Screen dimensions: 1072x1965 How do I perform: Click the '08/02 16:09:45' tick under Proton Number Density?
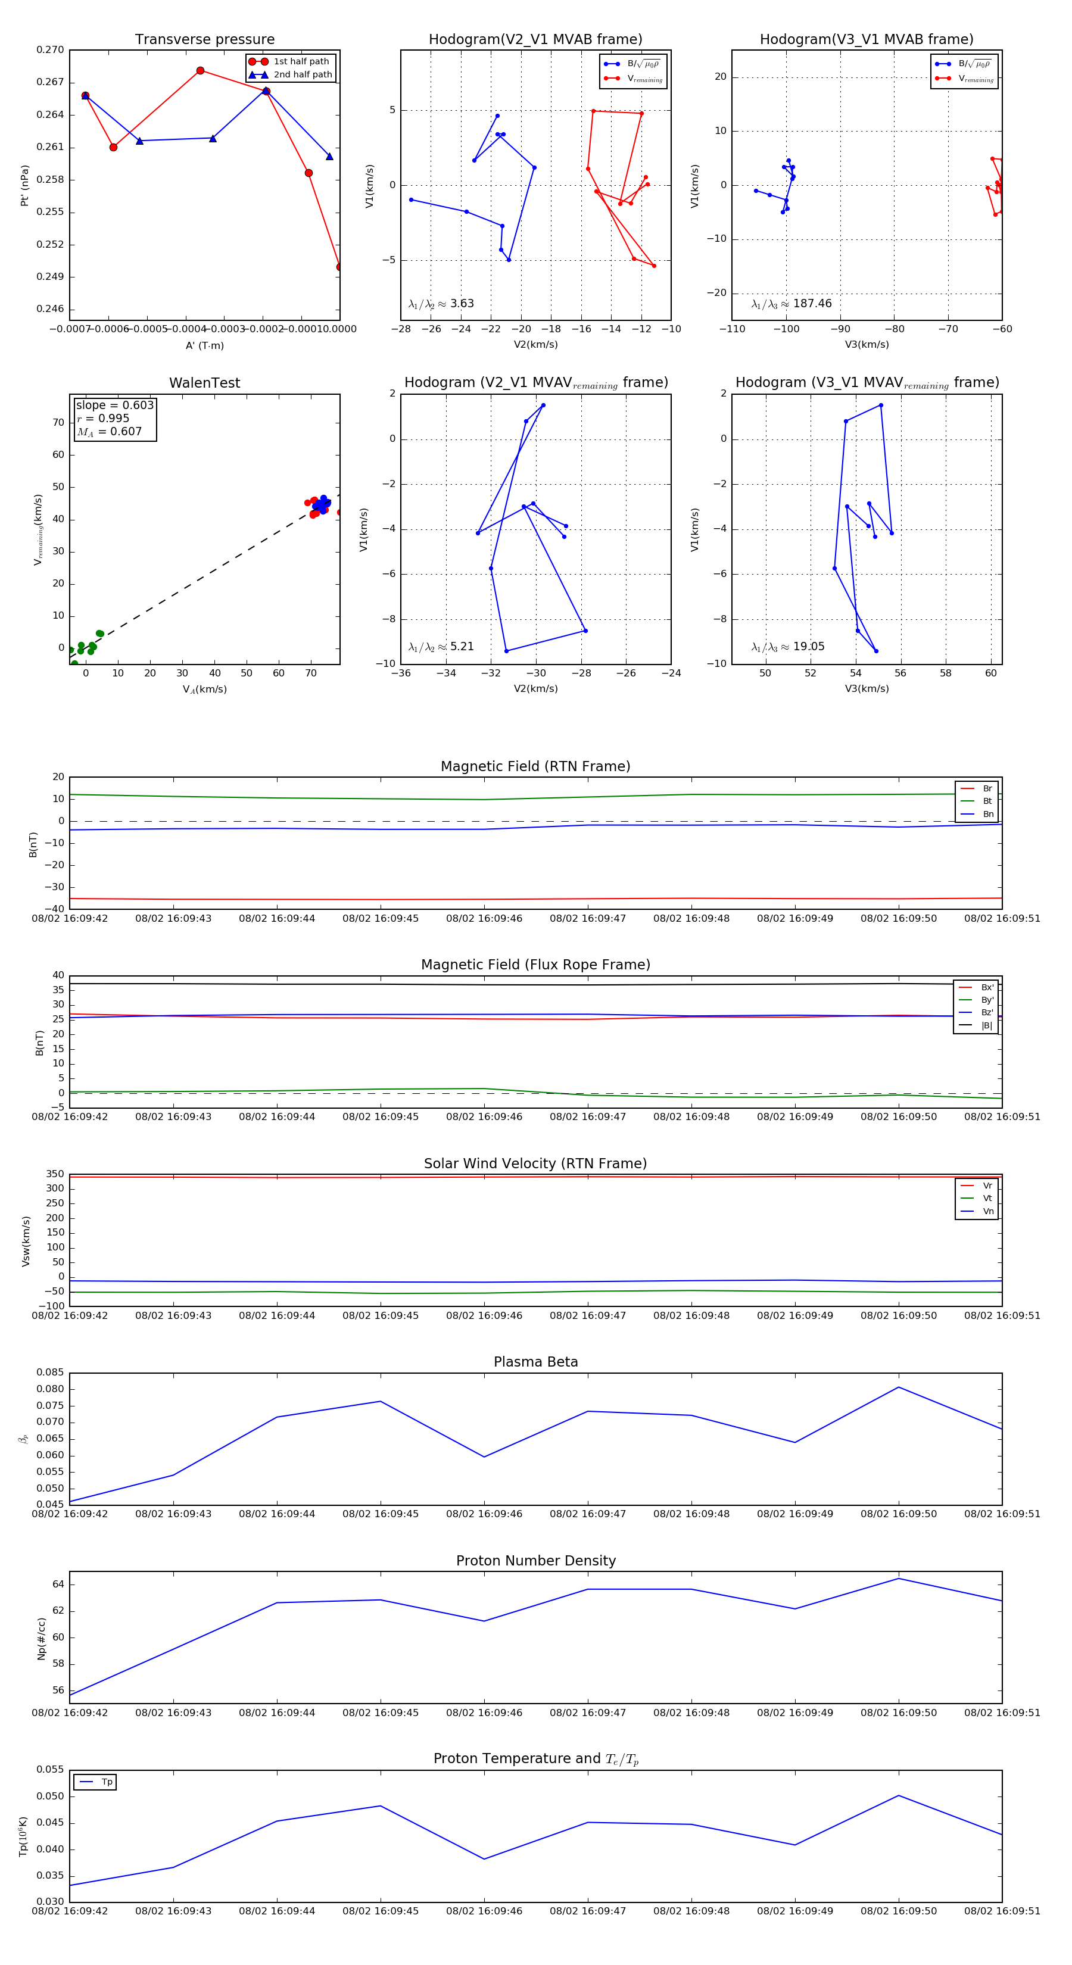[x=381, y=1713]
